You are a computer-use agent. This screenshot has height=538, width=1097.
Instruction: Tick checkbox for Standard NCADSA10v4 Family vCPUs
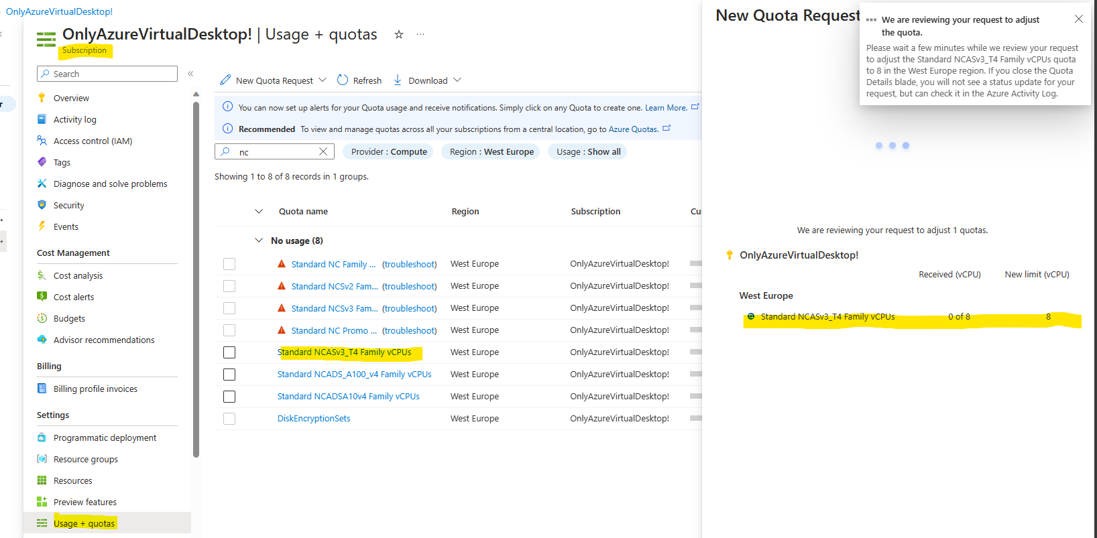click(229, 397)
